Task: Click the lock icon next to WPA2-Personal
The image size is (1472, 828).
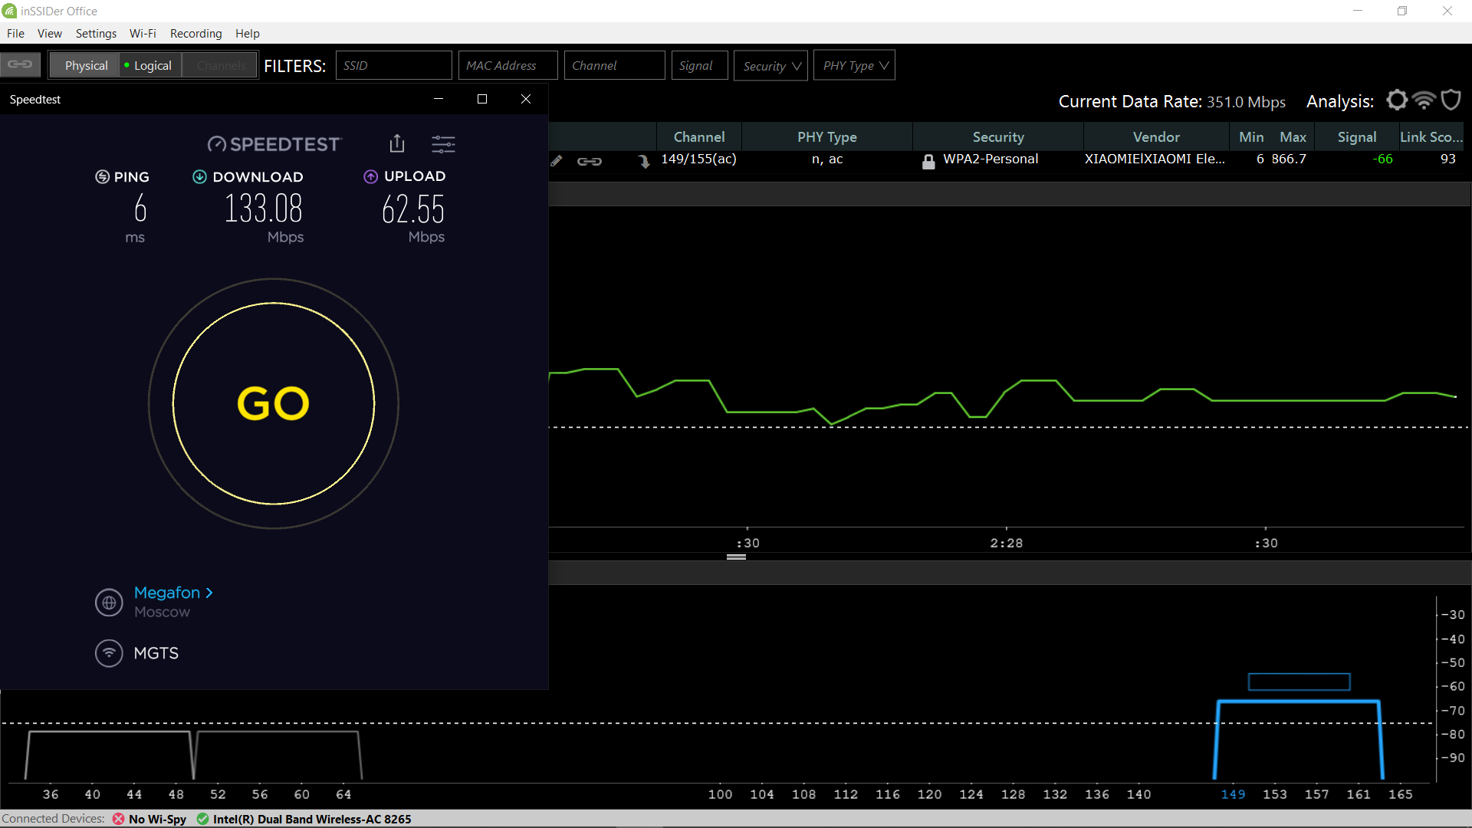Action: (928, 161)
